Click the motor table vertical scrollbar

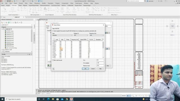(103, 45)
